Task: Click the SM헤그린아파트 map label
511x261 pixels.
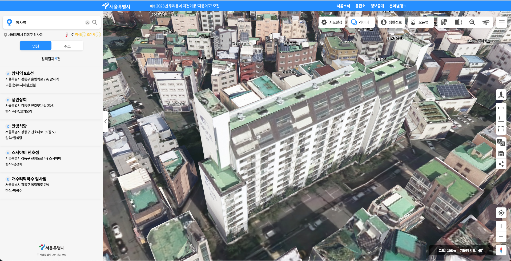Action: [x=478, y=41]
